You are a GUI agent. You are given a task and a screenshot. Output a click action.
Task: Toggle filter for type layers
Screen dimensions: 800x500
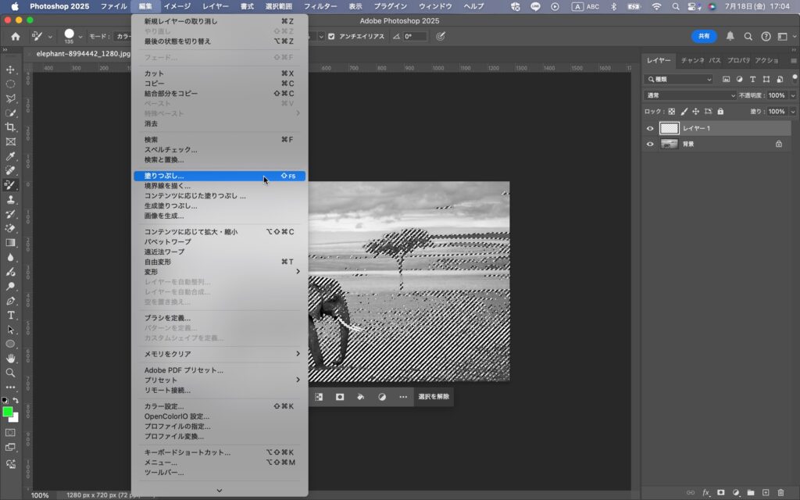[x=752, y=79]
